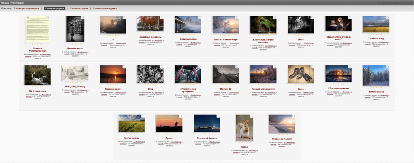Viewport: 414px width, 163px height.
Task: Open the Игра crowd thumbnail
Action: pyautogui.click(x=150, y=74)
